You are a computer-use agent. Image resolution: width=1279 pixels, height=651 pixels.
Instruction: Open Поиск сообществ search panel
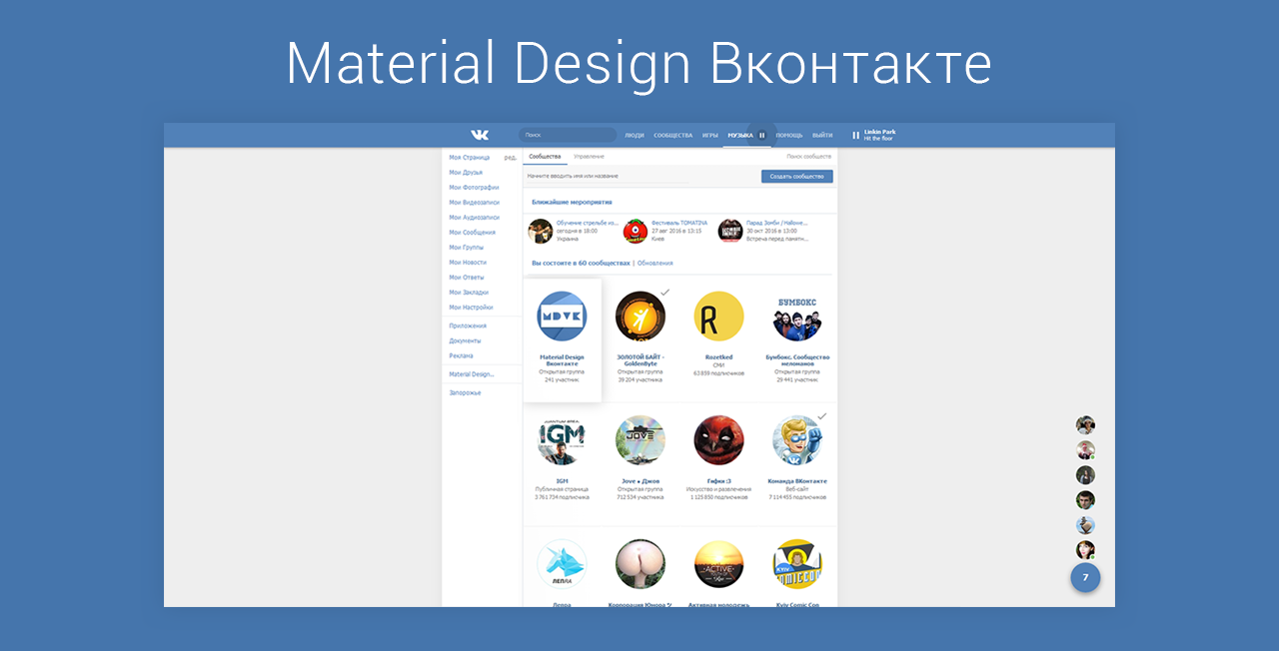(x=810, y=156)
